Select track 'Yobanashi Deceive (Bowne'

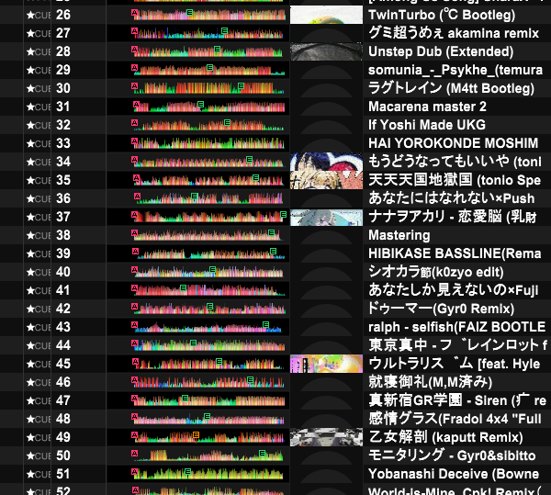click(454, 474)
